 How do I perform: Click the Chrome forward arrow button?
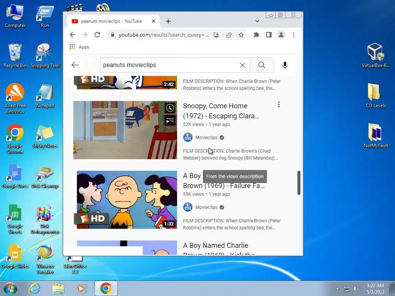pyautogui.click(x=85, y=35)
